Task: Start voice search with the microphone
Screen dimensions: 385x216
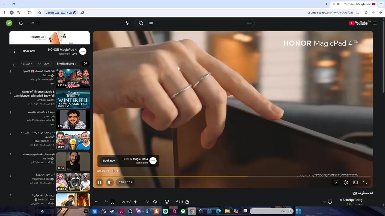Action: point(127,23)
